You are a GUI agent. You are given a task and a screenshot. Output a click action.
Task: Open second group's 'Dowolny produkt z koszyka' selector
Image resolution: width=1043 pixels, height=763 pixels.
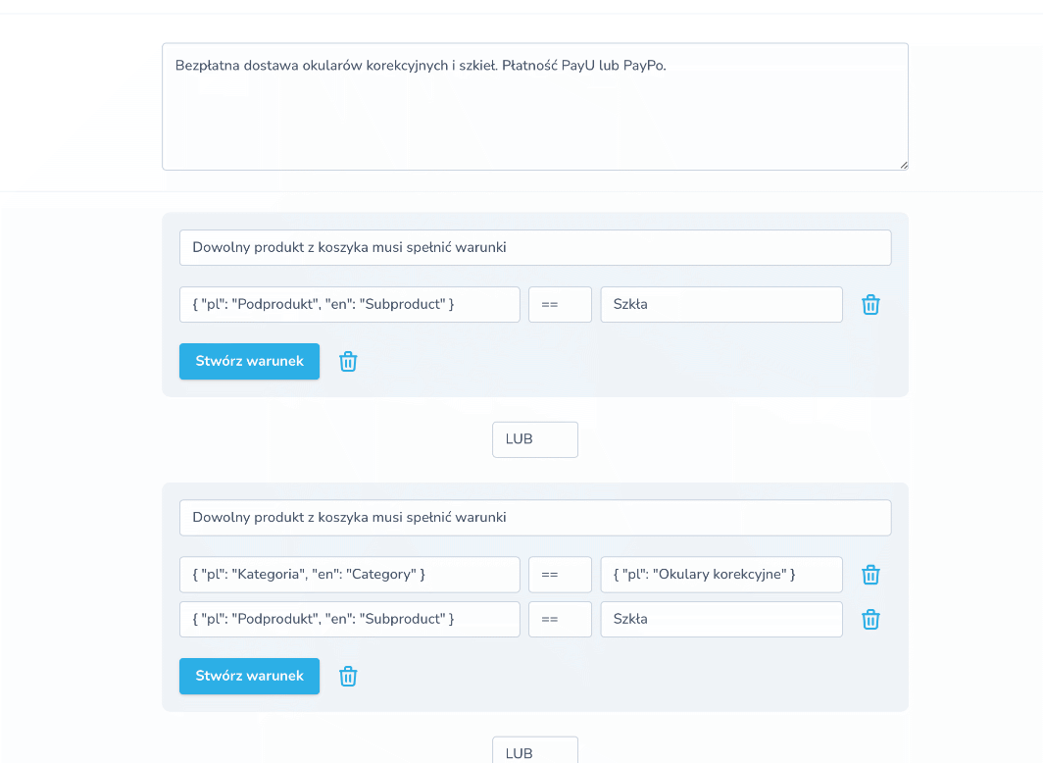tap(534, 518)
